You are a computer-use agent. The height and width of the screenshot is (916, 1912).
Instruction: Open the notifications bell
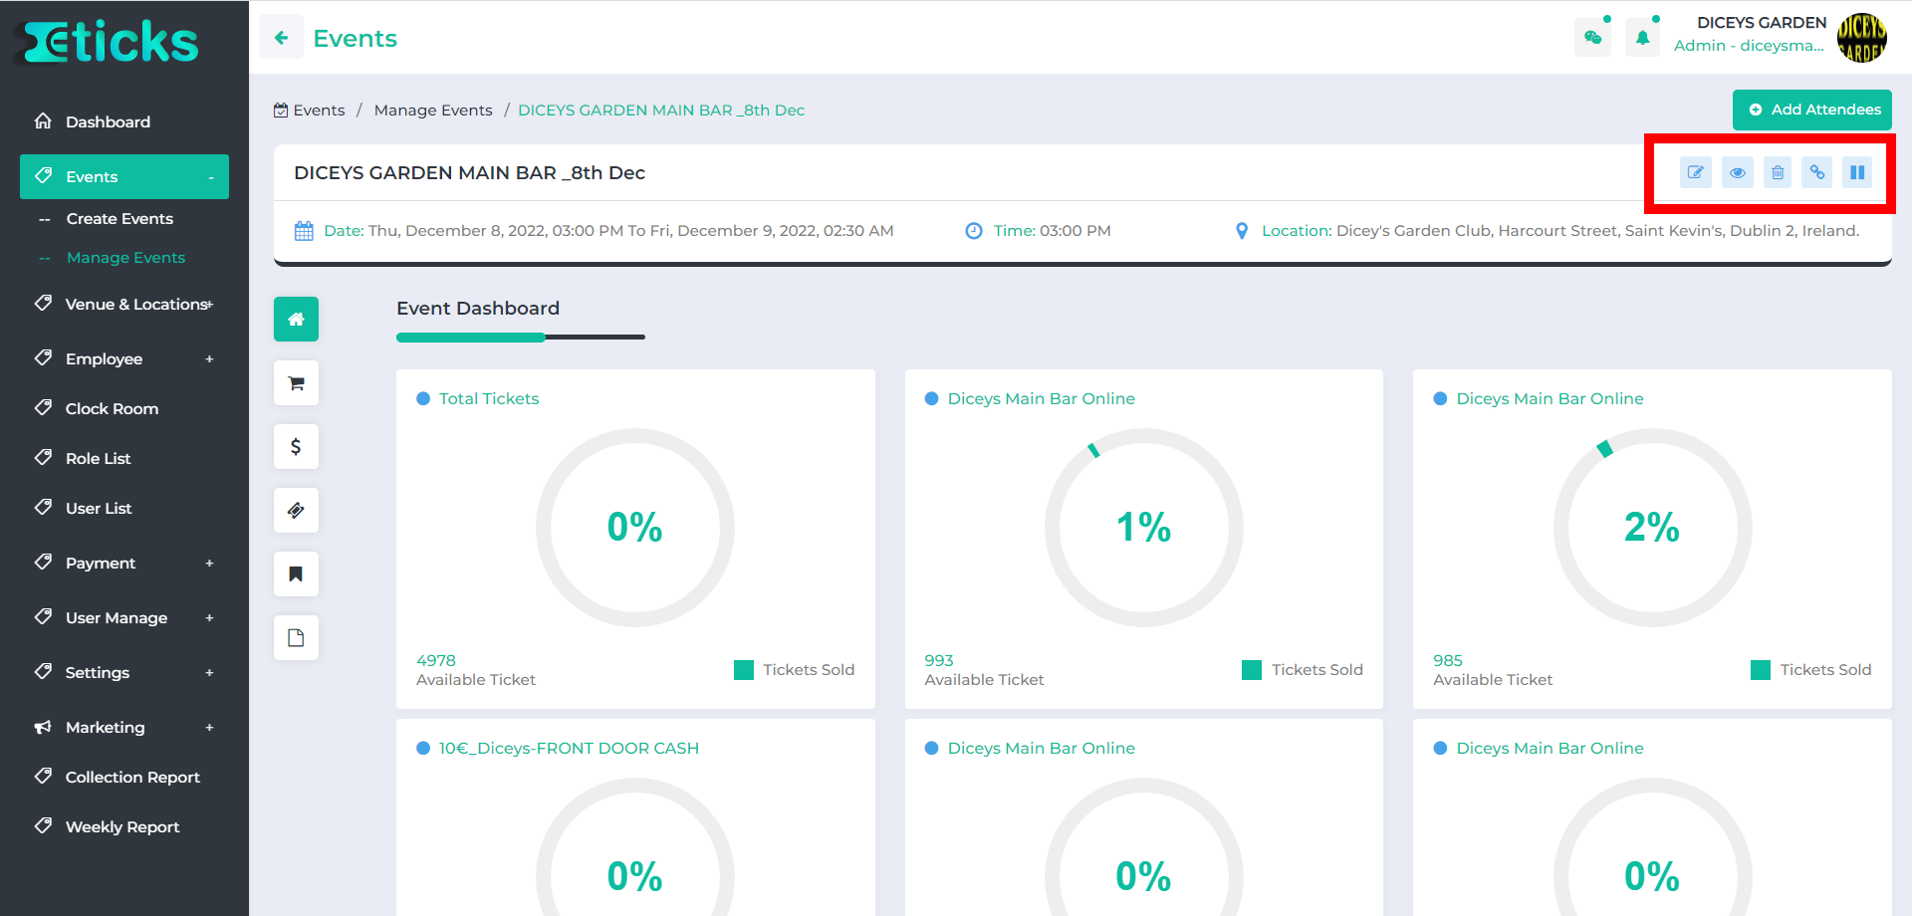click(x=1643, y=39)
